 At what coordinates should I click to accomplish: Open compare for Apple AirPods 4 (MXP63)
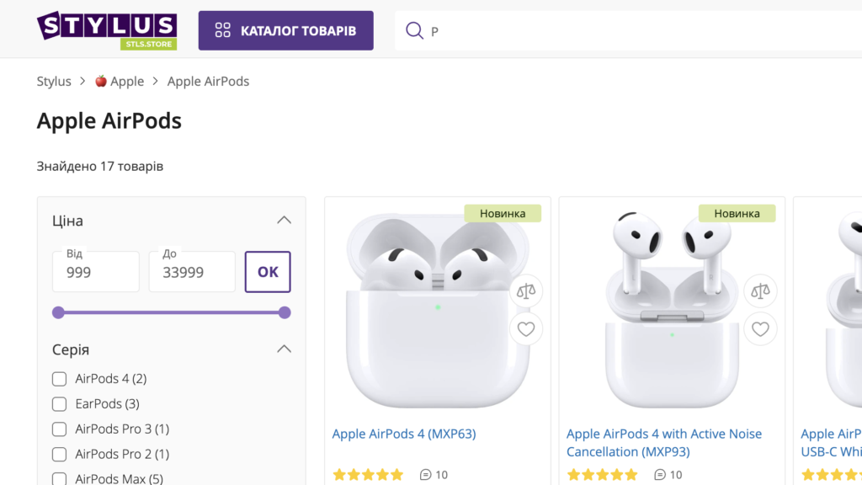click(x=526, y=290)
